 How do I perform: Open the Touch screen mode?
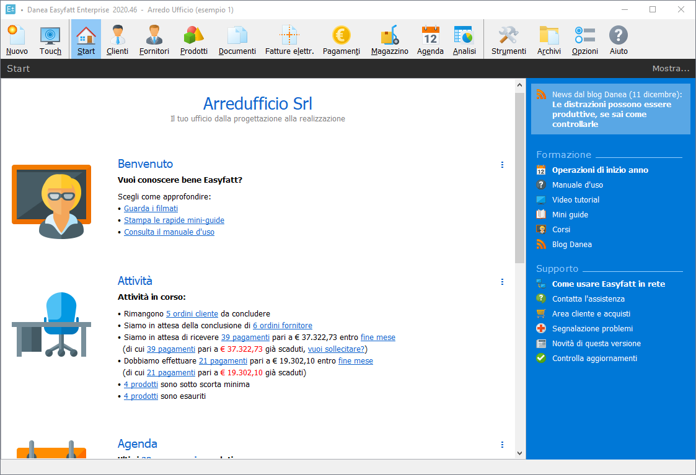click(x=50, y=40)
